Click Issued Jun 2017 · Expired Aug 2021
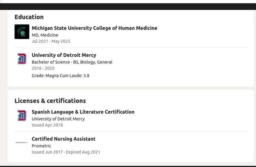The image size is (256, 167). (x=66, y=152)
